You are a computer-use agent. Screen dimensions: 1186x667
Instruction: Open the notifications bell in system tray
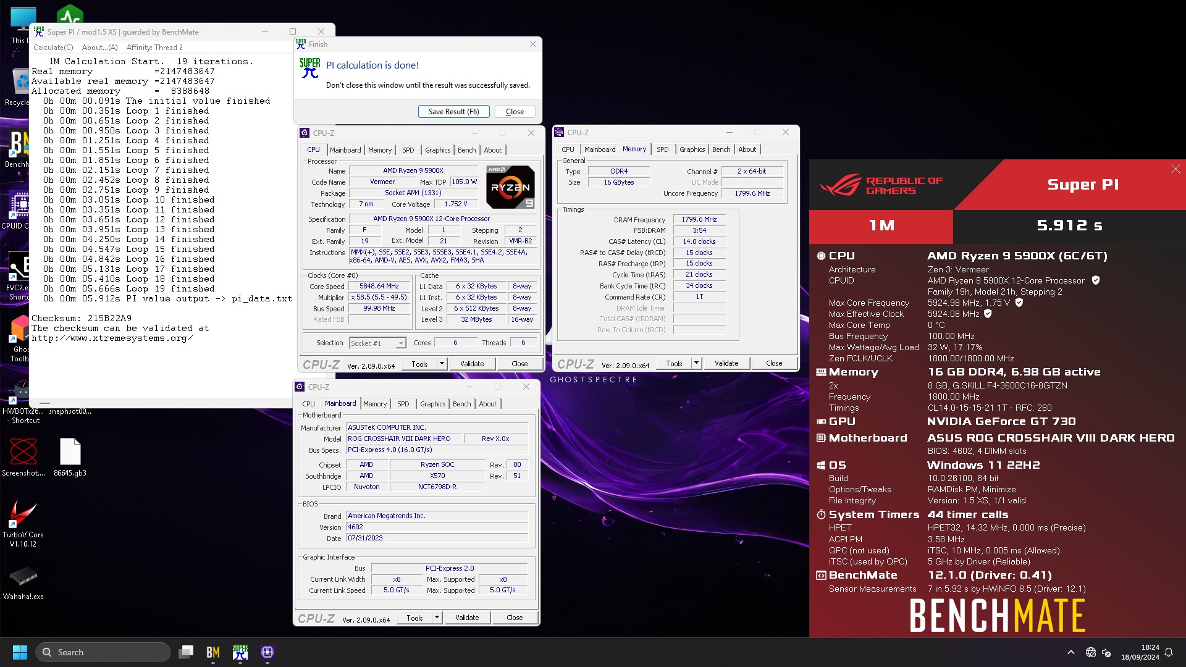coord(1169,652)
